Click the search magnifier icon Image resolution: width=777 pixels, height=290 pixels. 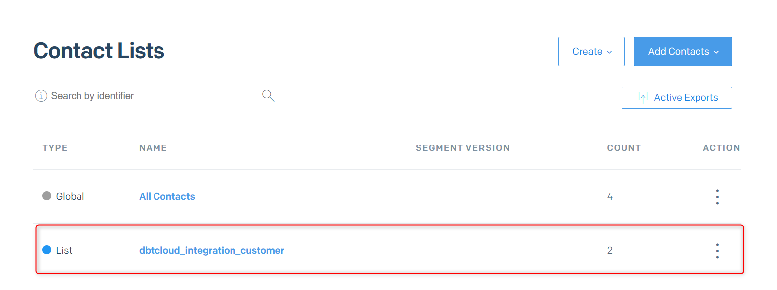coord(268,95)
